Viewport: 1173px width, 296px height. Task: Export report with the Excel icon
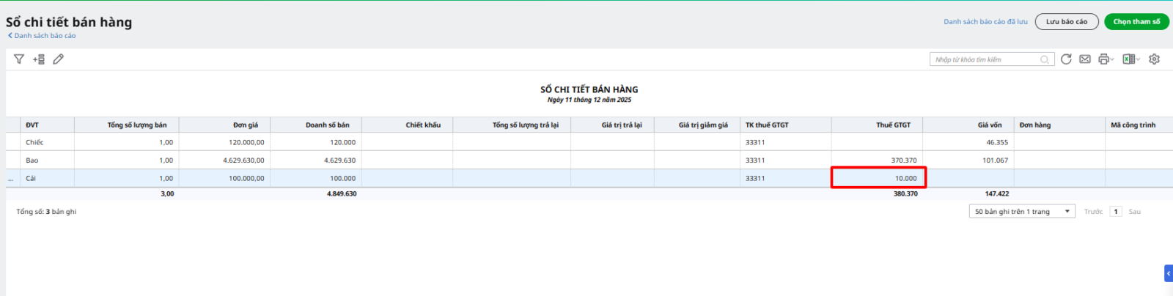[x=1128, y=59]
